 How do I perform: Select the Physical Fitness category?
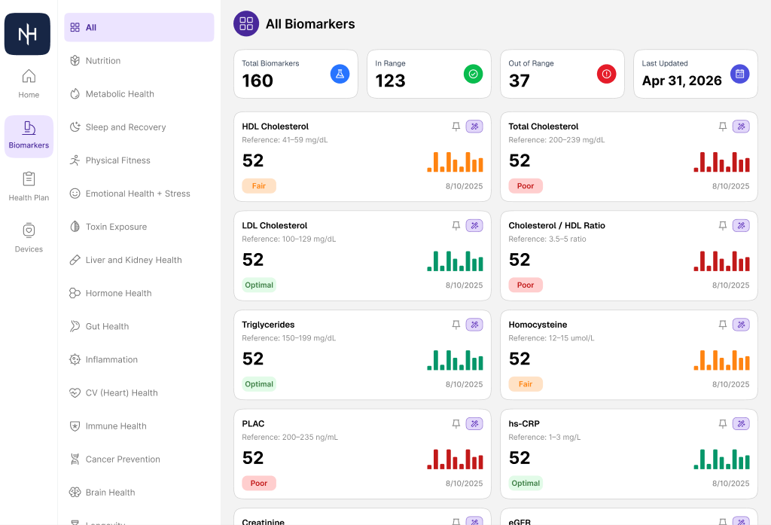tap(139, 160)
